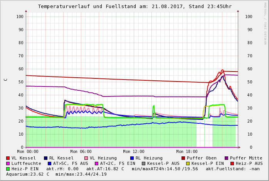Click the dark blue RL Kessel swatch

pyautogui.click(x=46, y=158)
